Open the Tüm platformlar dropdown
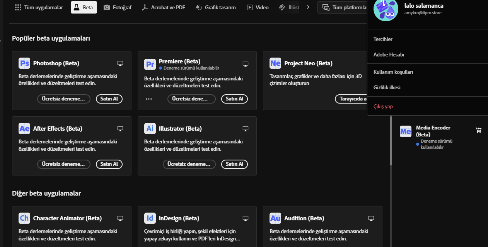Screen dimensions: 488x247 (x=343, y=7)
